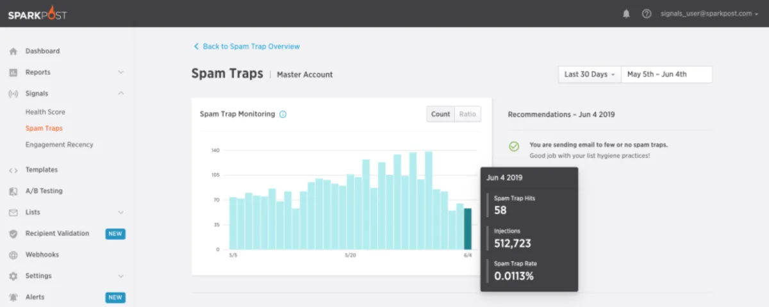Switch chart to Count view
Viewport: 769px width, 307px height.
[x=440, y=114]
